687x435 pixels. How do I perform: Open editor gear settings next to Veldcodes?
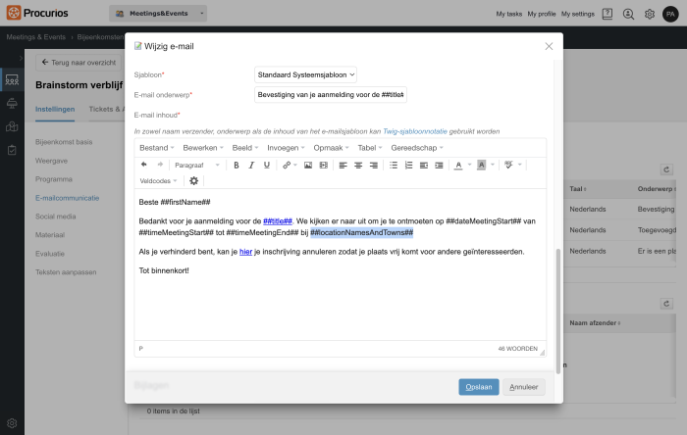[193, 180]
